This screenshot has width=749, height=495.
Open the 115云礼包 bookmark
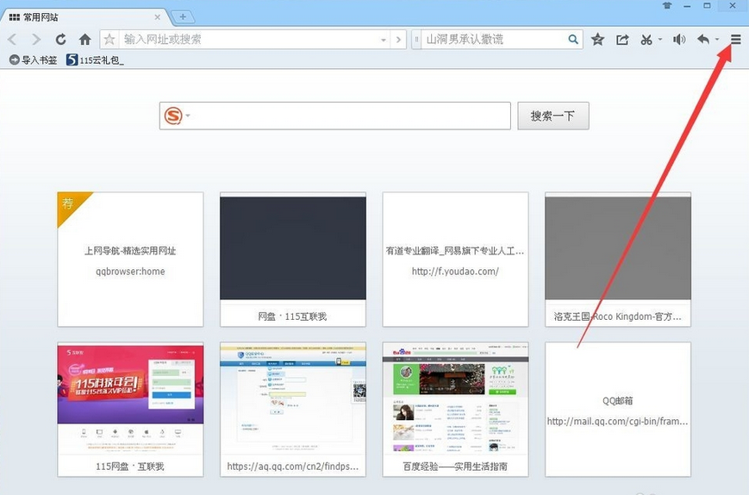(95, 60)
